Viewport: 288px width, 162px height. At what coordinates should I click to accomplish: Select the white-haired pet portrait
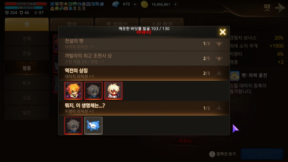pos(113,91)
